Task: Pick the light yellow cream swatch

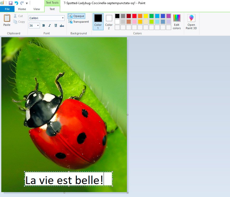Action: pyautogui.click(x=146, y=22)
